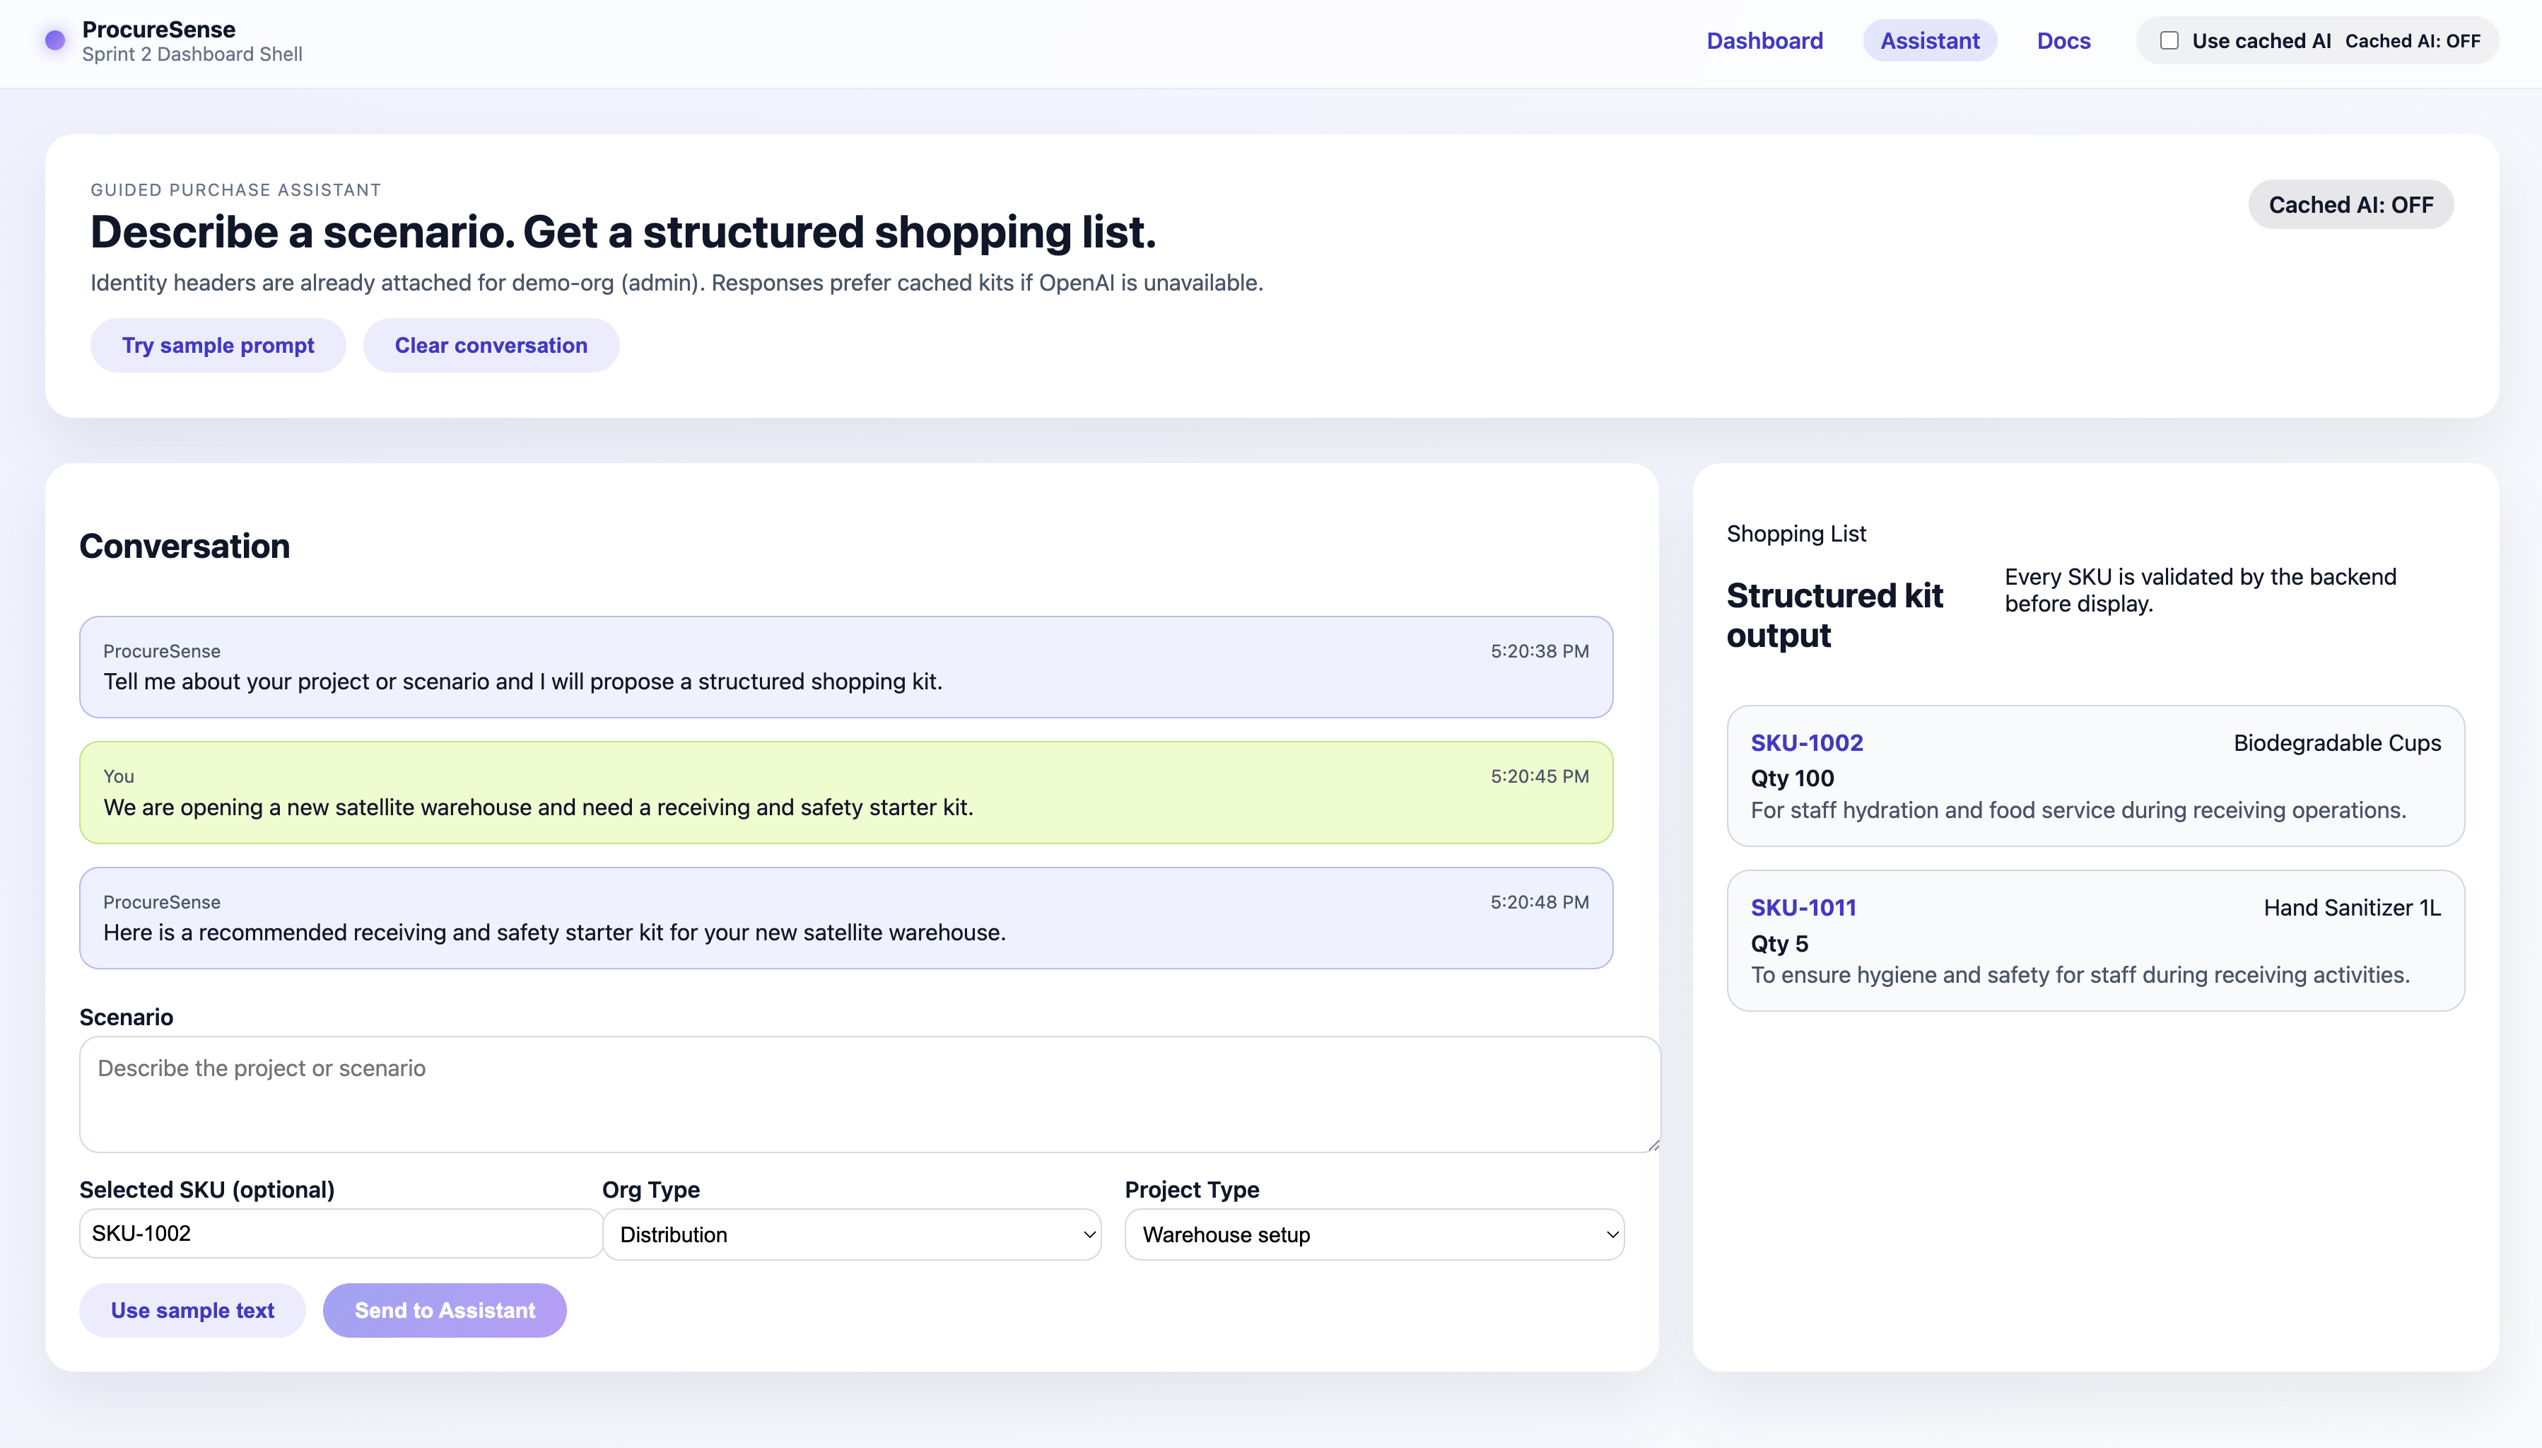Click the Try sample prompt button
Image resolution: width=2542 pixels, height=1448 pixels.
[218, 345]
